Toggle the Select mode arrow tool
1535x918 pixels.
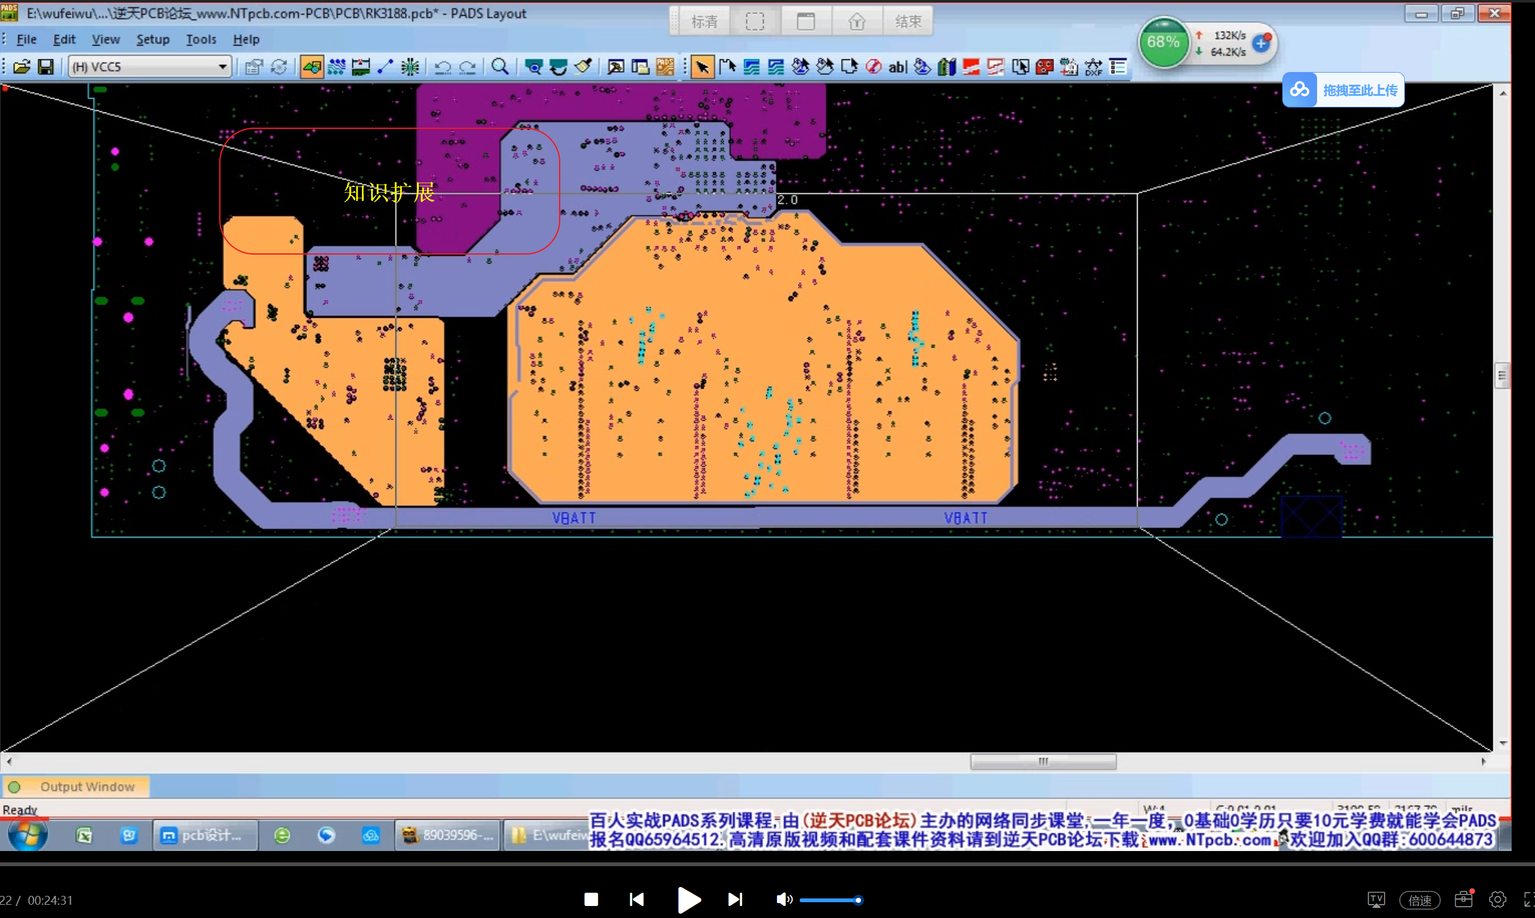coord(702,66)
